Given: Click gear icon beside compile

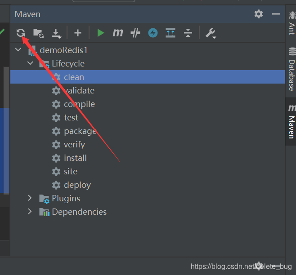Looking at the screenshot, I should point(56,104).
